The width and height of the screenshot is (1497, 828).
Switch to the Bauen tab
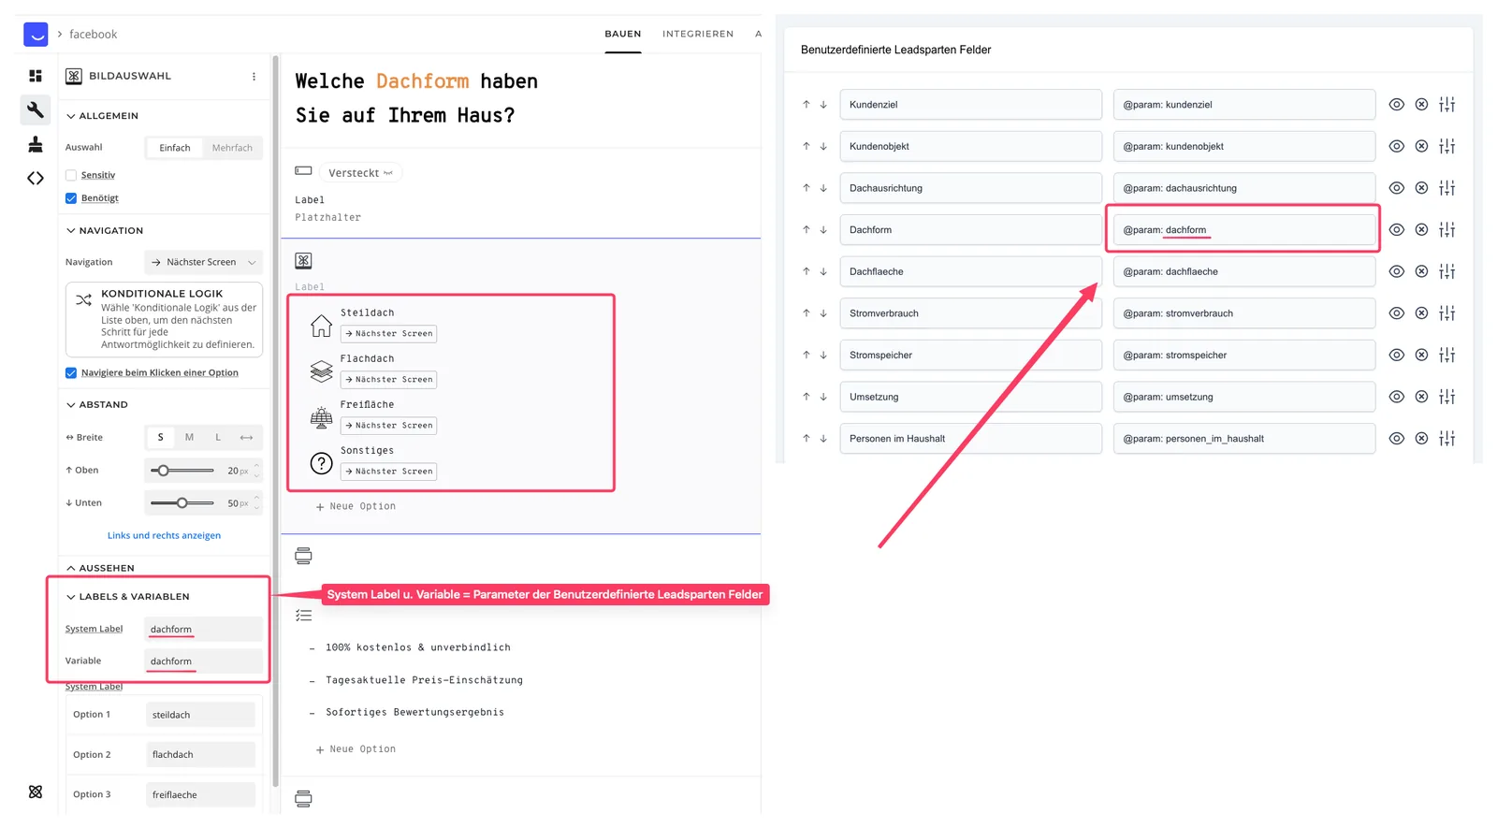[x=622, y=34]
